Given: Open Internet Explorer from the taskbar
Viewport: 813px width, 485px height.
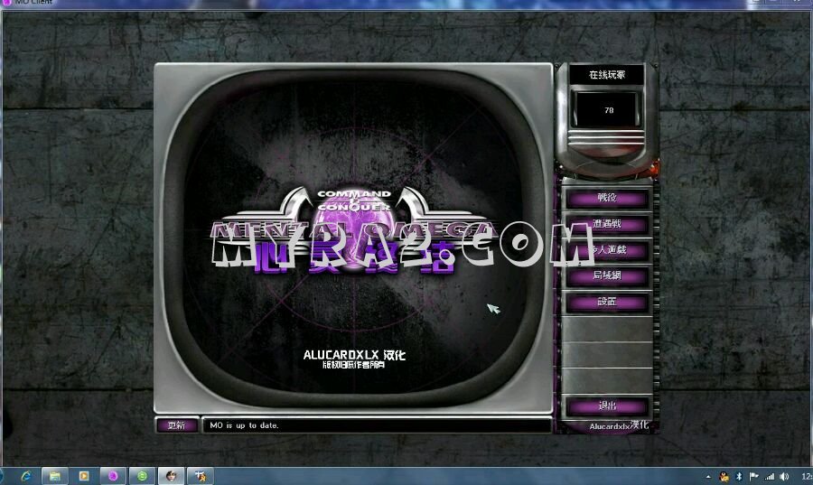Looking at the screenshot, I should tap(25, 476).
